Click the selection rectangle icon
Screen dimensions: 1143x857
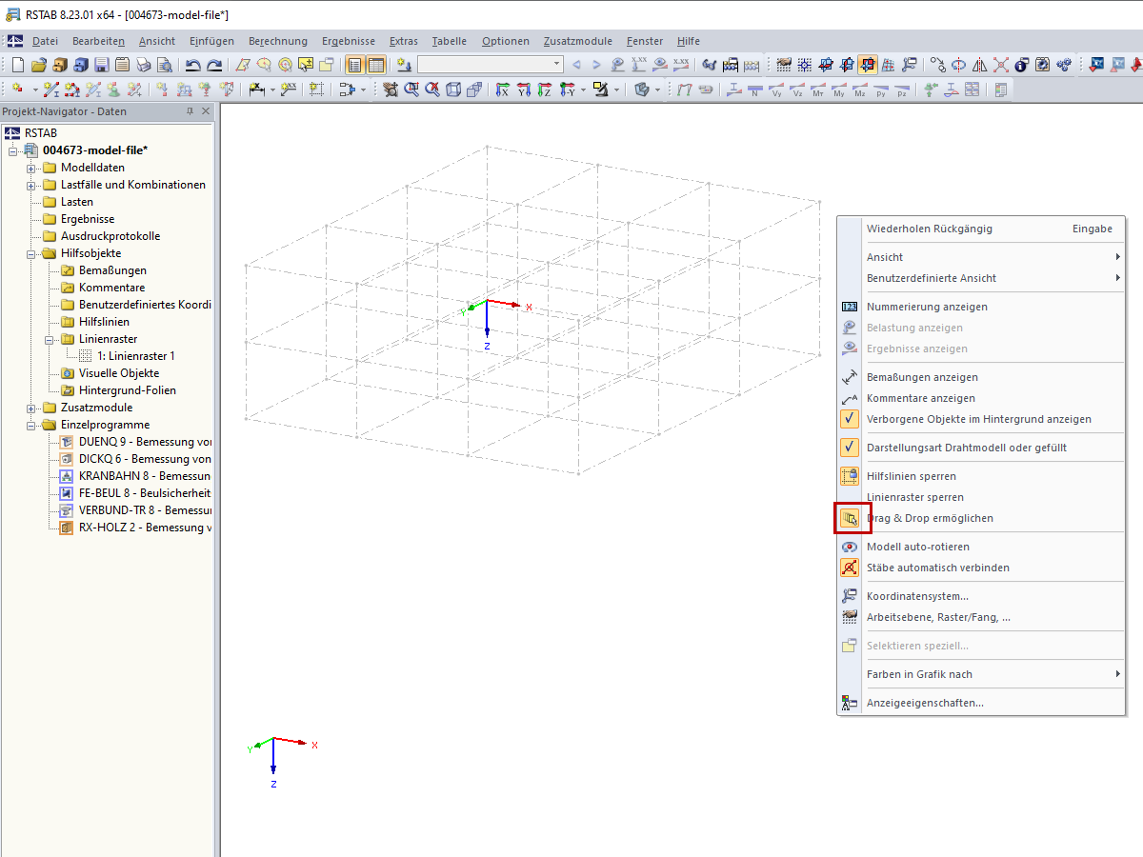click(x=315, y=90)
